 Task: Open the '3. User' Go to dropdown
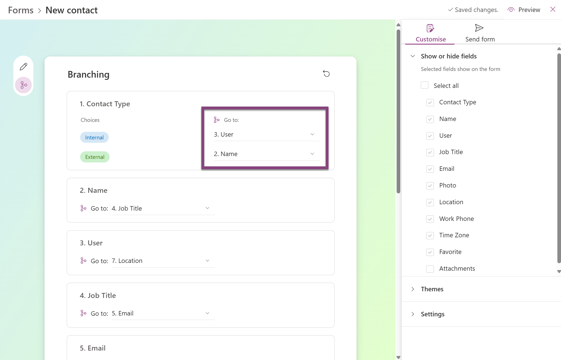tap(266, 135)
